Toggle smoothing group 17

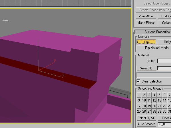coord(139,106)
